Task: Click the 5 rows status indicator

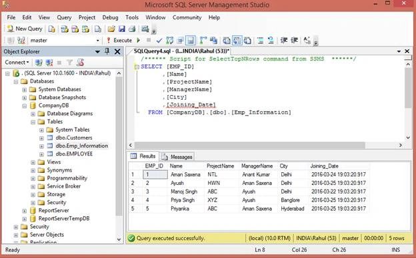Action: click(x=397, y=239)
